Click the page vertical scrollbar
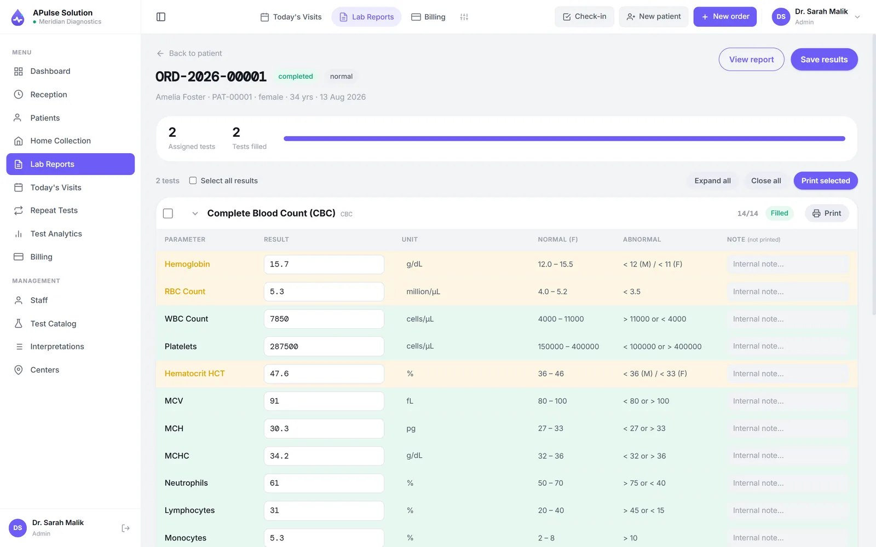The width and height of the screenshot is (876, 547). point(873,175)
